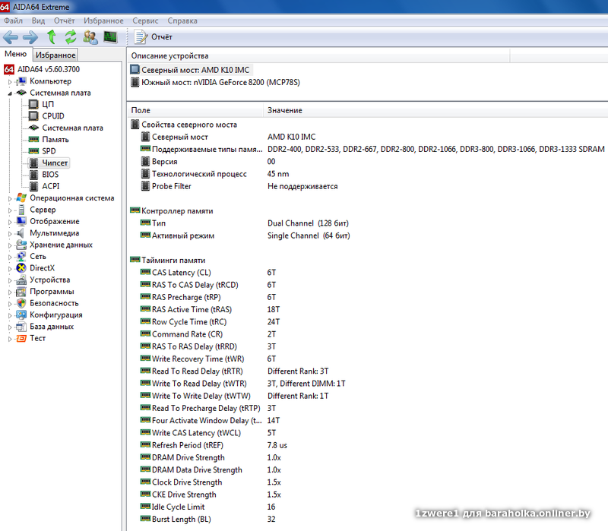Click the Компьютер icon in tree
Screen dimensions: 608x531
(x=22, y=81)
